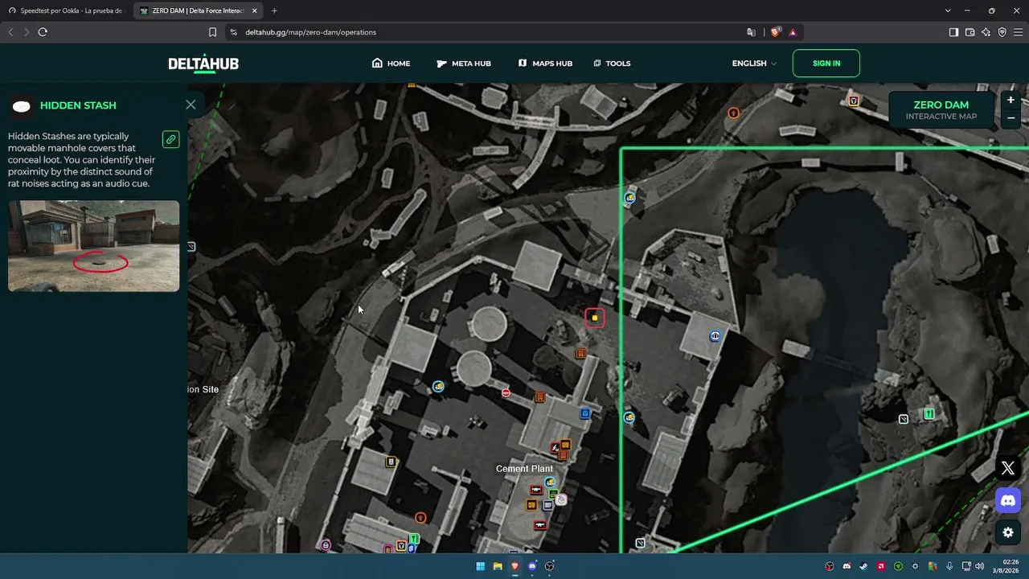This screenshot has width=1029, height=579.
Task: Close the Hidden Stash info panel
Action: tap(191, 105)
